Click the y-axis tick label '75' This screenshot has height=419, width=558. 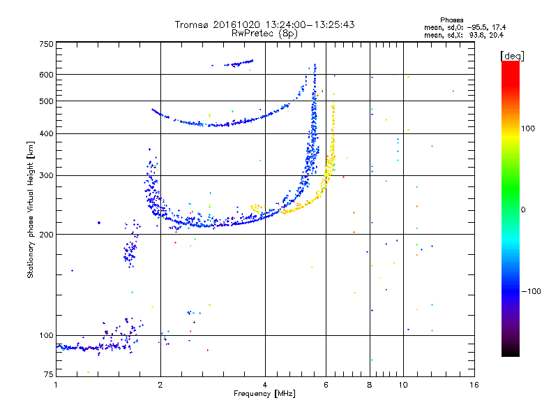tap(49, 374)
